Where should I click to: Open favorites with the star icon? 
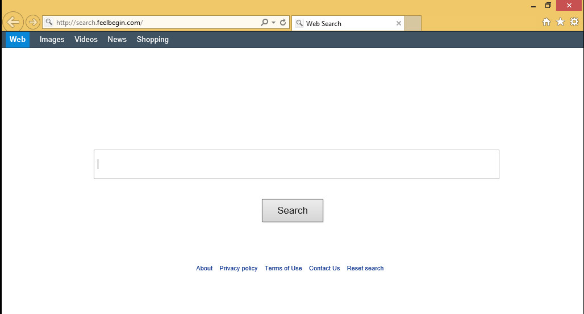click(560, 22)
